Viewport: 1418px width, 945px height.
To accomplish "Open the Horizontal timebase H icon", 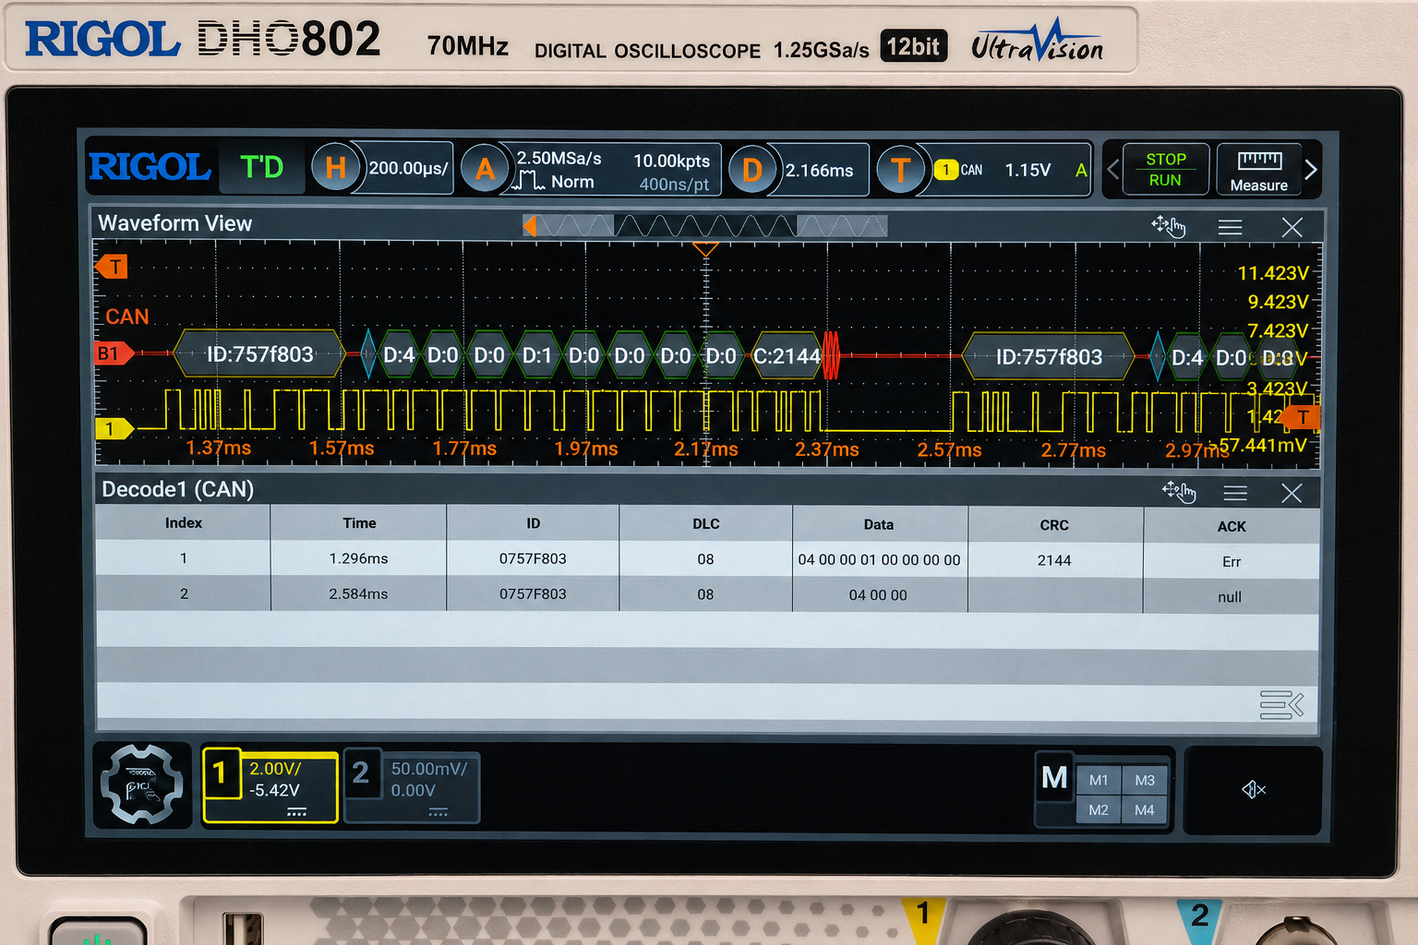I will tap(335, 168).
